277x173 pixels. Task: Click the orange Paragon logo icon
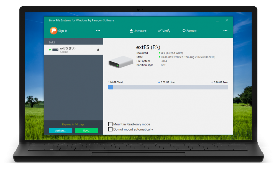[53, 31]
